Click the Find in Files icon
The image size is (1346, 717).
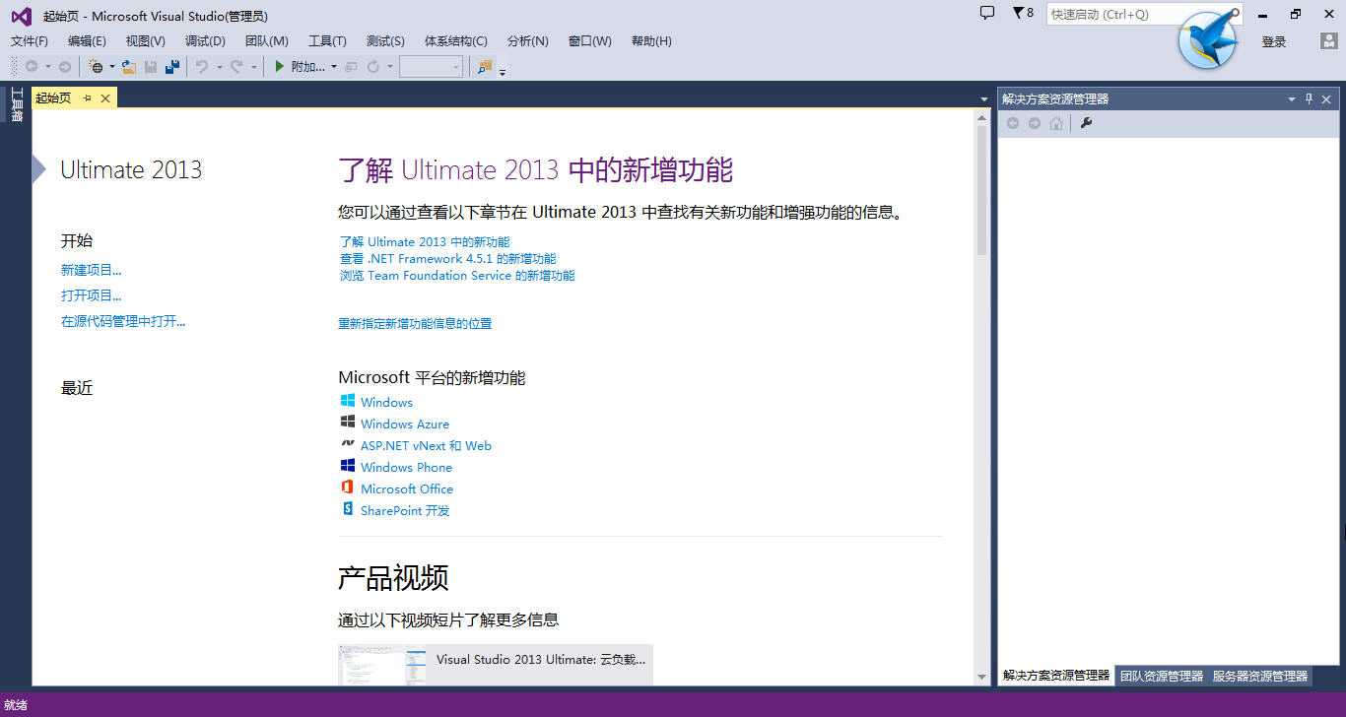coord(485,67)
